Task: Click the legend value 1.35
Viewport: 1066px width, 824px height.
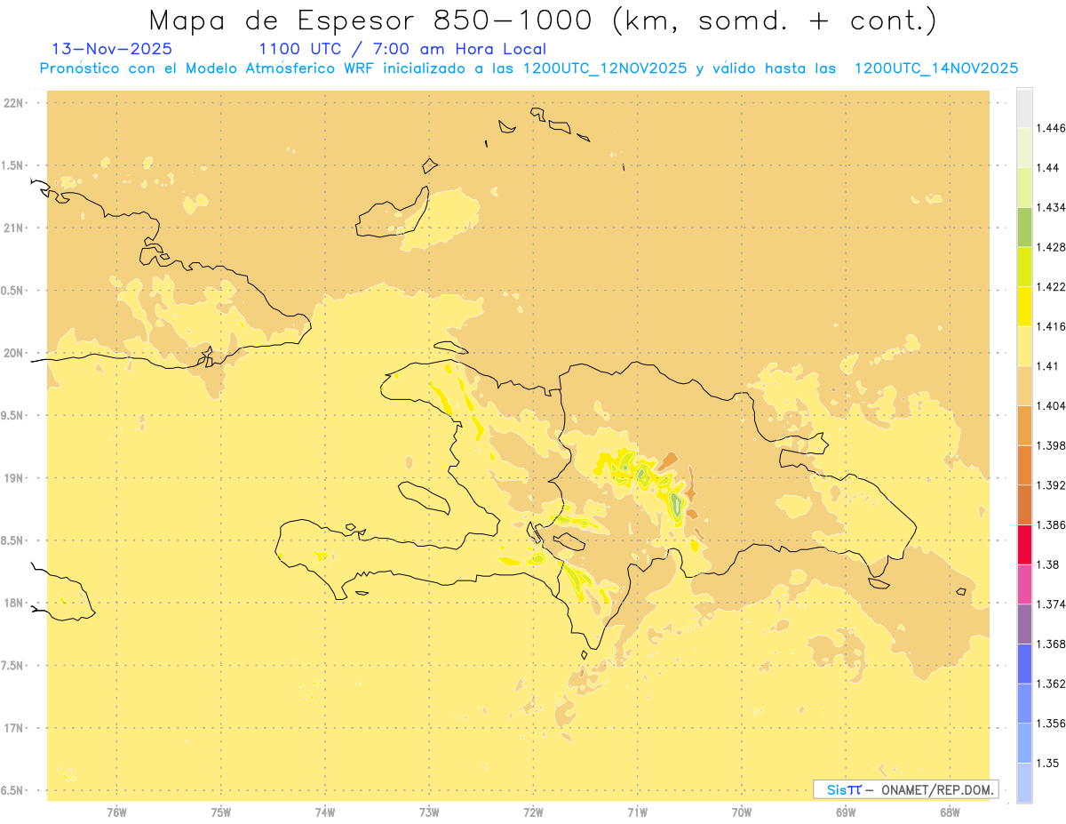Action: pos(1047,763)
